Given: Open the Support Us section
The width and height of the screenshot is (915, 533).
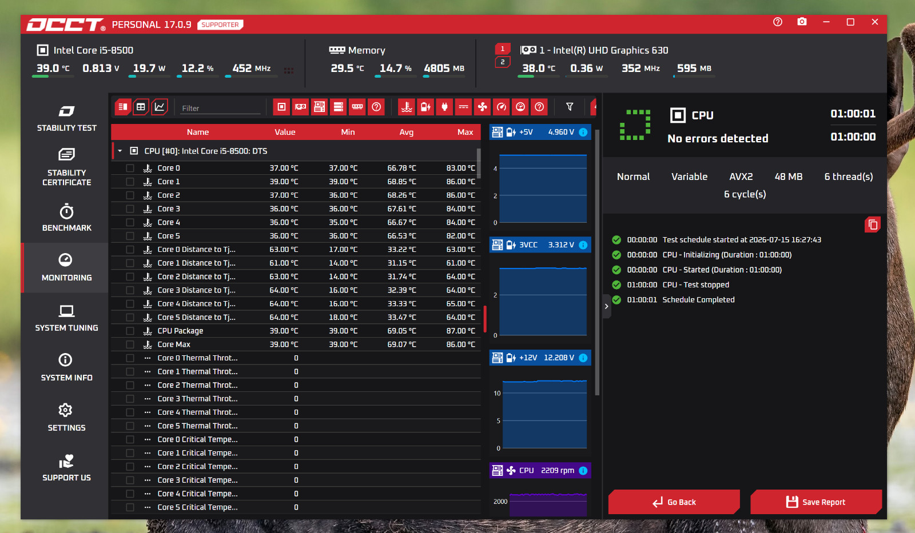Looking at the screenshot, I should pos(66,468).
